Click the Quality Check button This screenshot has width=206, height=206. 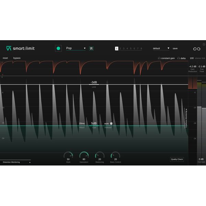tap(177, 159)
